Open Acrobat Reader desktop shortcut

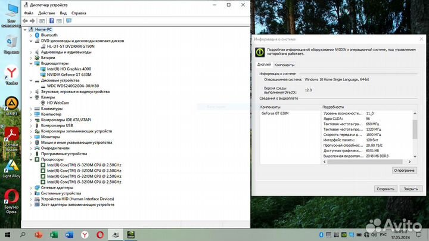coord(11,139)
